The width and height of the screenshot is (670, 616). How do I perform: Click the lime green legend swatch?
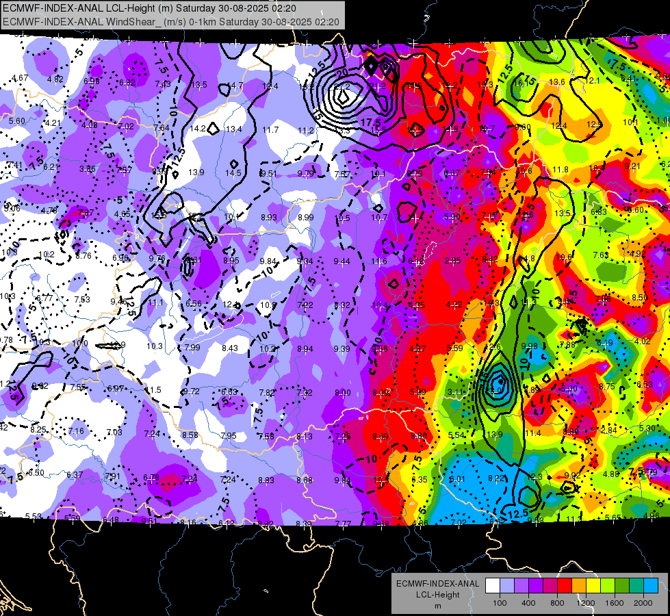608,586
